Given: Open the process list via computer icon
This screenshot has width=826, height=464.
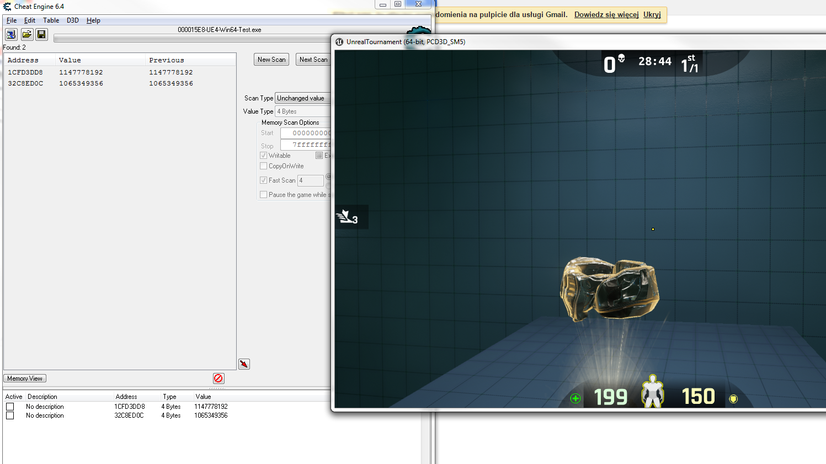Looking at the screenshot, I should 11,35.
